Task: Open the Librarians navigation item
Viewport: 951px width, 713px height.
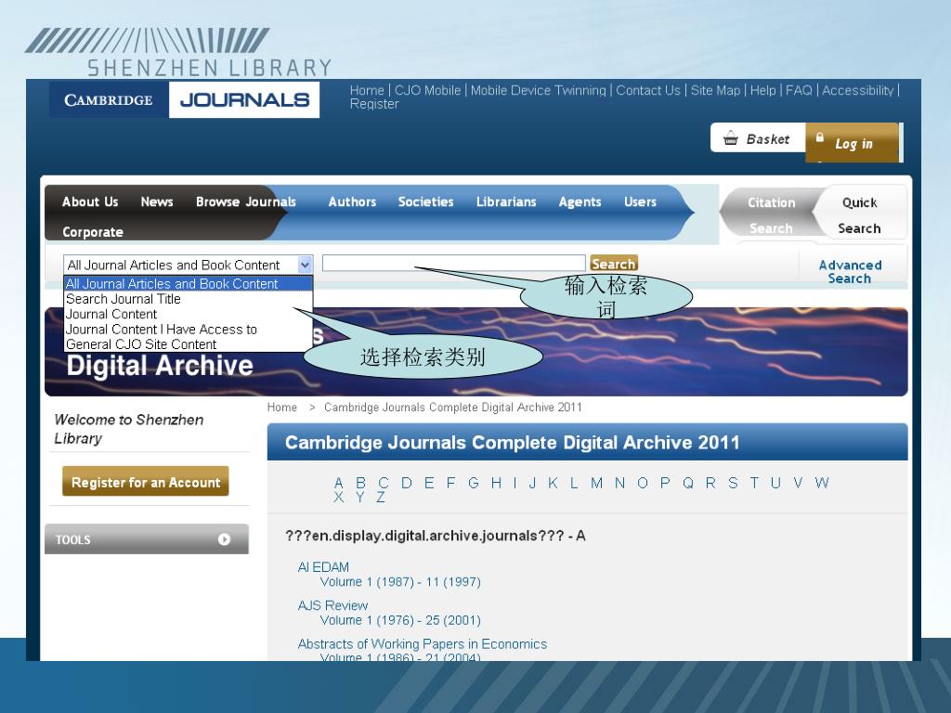Action: click(x=506, y=201)
